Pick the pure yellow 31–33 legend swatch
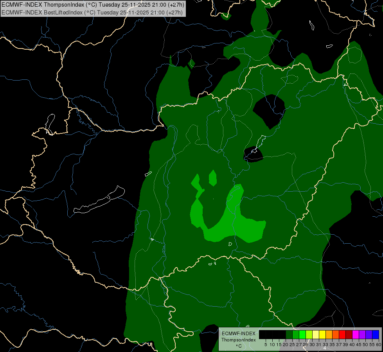The width and height of the screenshot is (383, 352). point(322,334)
